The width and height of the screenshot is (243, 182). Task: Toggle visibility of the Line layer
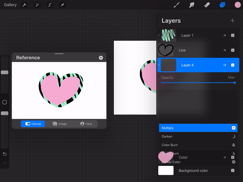pyautogui.click(x=232, y=50)
